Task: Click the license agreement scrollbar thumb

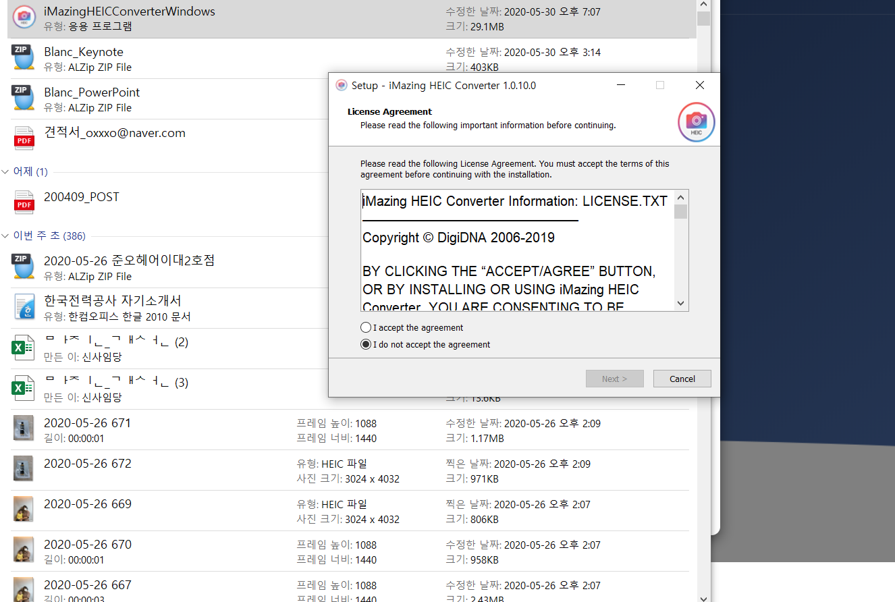Action: [x=680, y=212]
